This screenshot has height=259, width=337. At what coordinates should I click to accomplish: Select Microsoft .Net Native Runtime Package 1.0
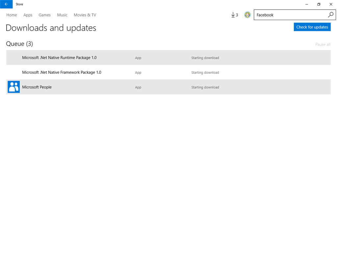click(168, 57)
